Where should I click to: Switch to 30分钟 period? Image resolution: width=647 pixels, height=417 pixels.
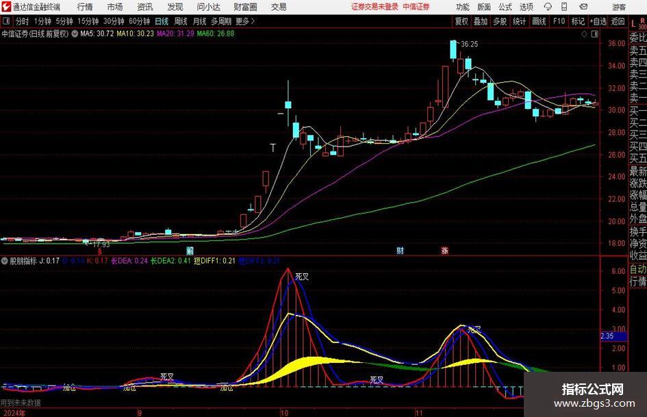click(x=114, y=21)
